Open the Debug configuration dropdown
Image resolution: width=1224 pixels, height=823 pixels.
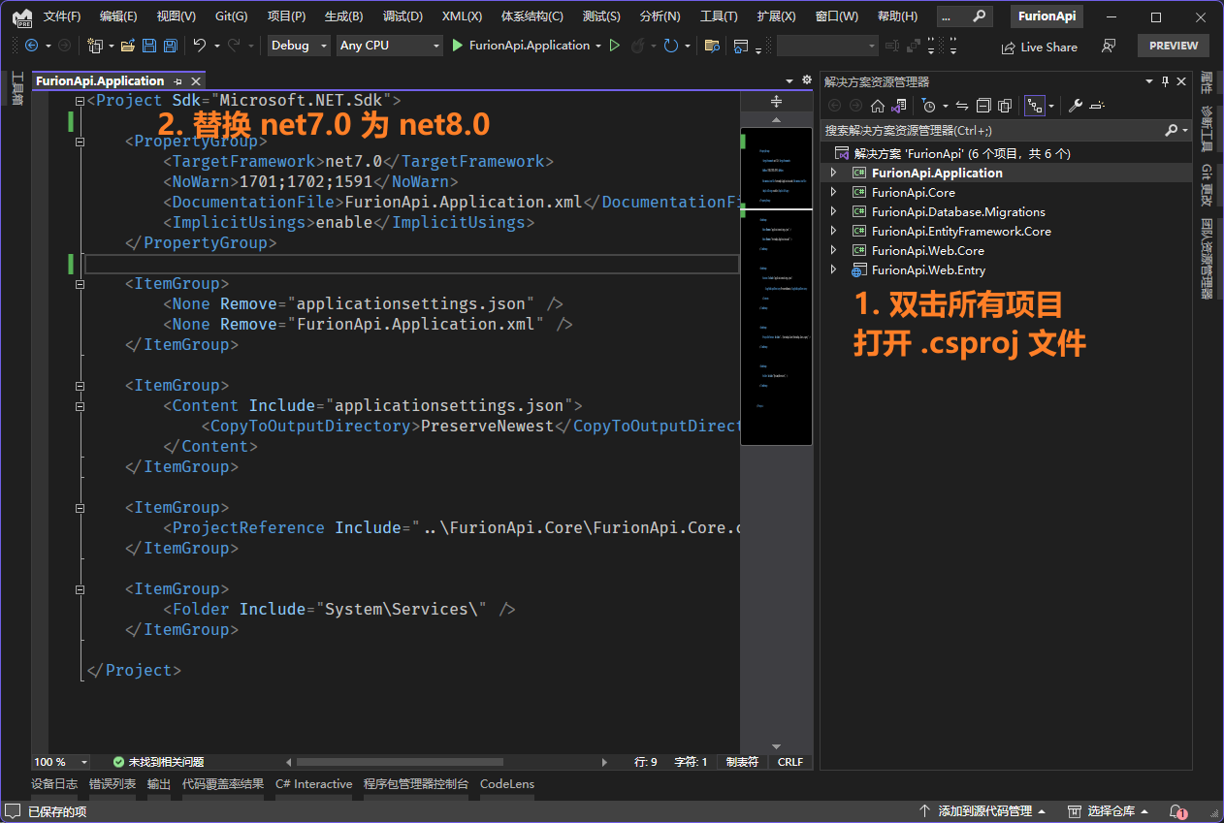(x=299, y=46)
